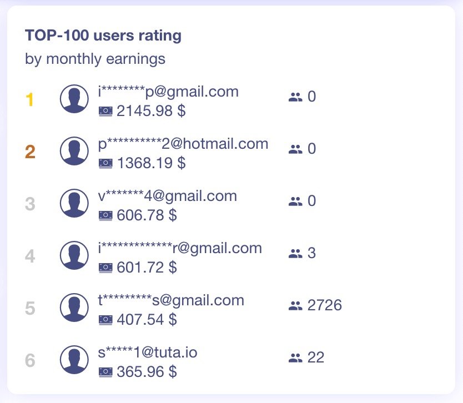The image size is (463, 403).
Task: Click the referrals icon next to 3
Action: click(x=295, y=254)
